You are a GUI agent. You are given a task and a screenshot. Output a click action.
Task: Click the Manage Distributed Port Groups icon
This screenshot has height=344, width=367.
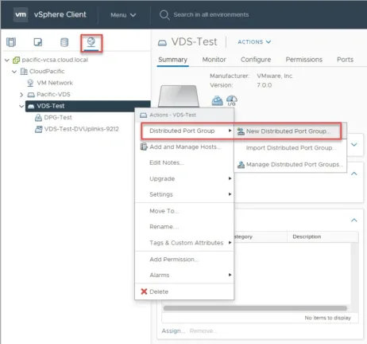pyautogui.click(x=241, y=165)
